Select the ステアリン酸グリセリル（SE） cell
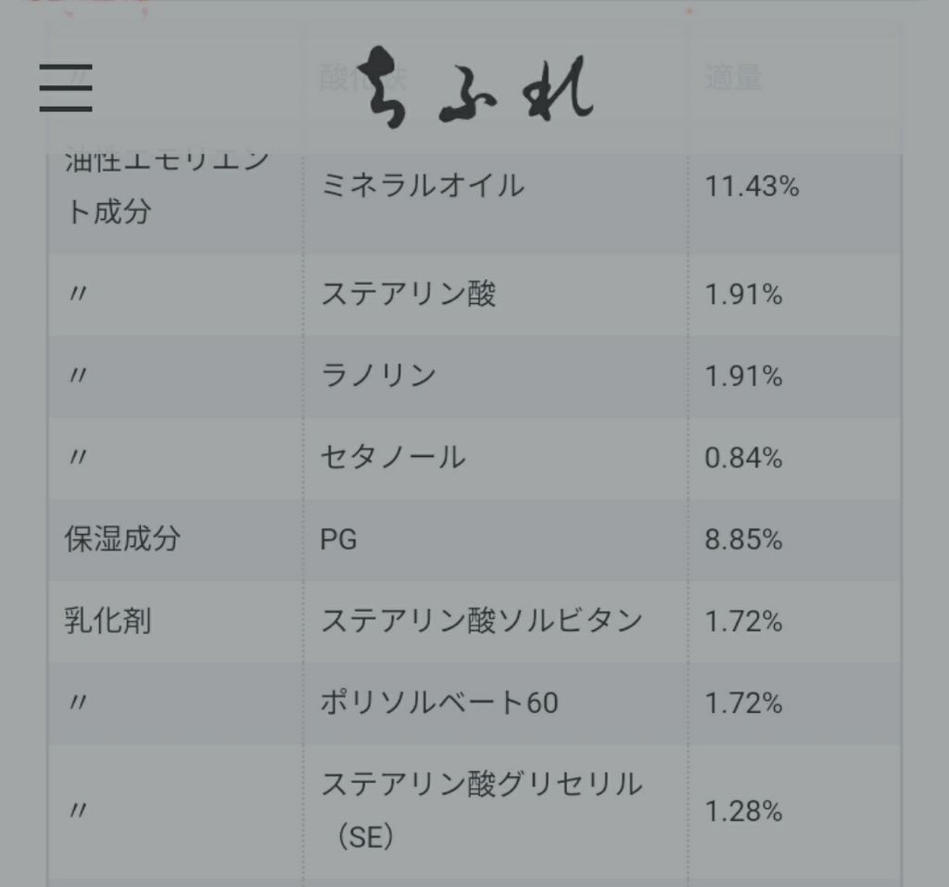This screenshot has height=887, width=949. (x=481, y=811)
